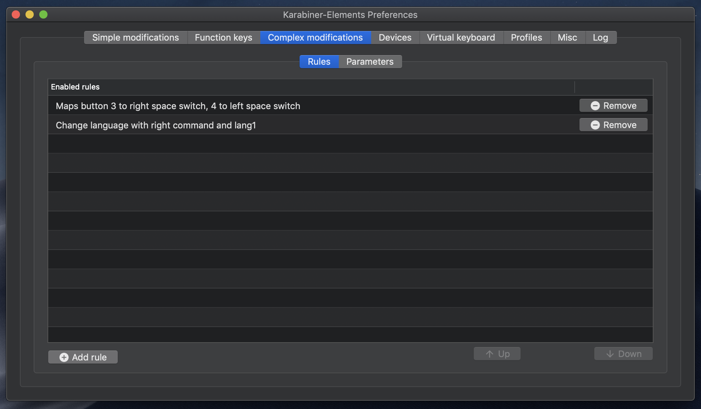Open the Log tab
This screenshot has width=701, height=409.
pyautogui.click(x=600, y=38)
